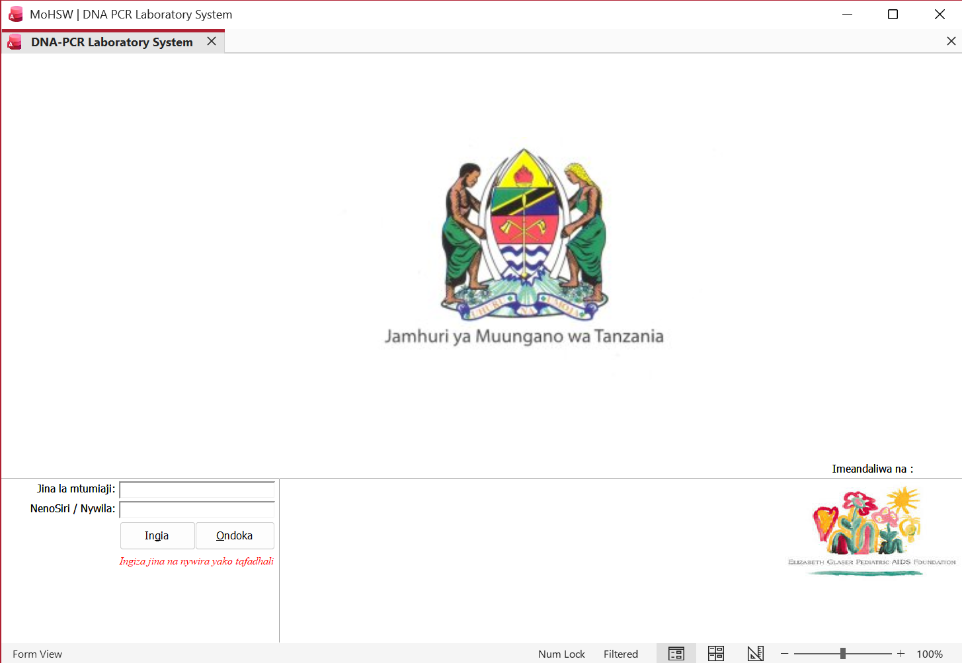Image resolution: width=962 pixels, height=663 pixels.
Task: Click the Num Lock status bar entry
Action: pyautogui.click(x=561, y=654)
